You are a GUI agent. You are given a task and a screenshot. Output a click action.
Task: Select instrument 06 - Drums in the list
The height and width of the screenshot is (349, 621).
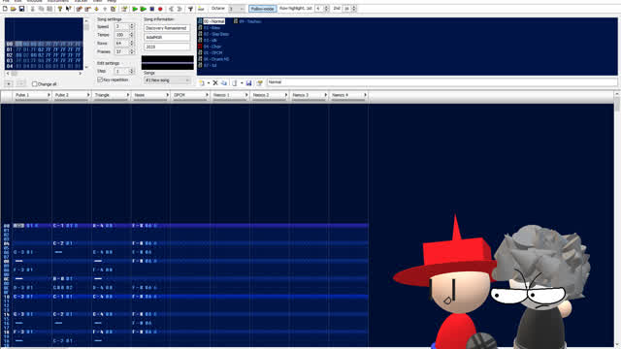[x=213, y=59]
